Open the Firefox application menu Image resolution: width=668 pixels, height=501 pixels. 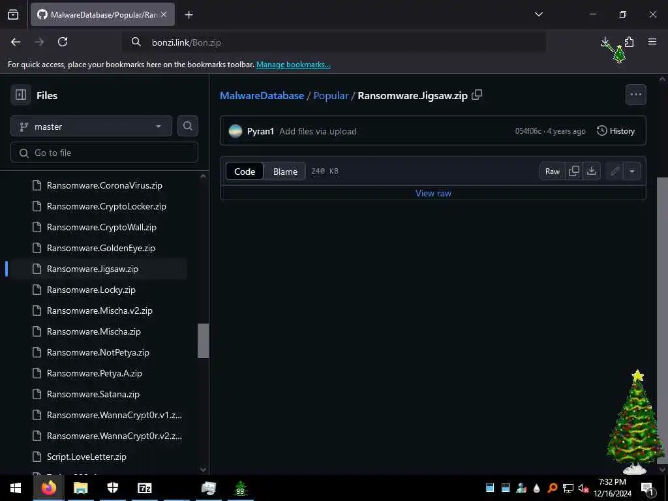pos(652,42)
